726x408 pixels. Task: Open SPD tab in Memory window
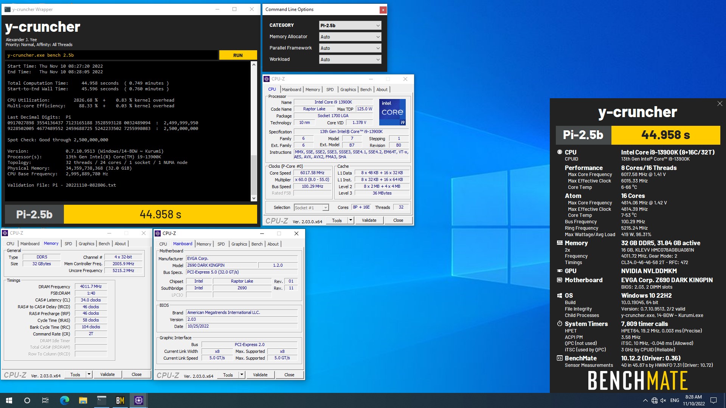pyautogui.click(x=68, y=244)
